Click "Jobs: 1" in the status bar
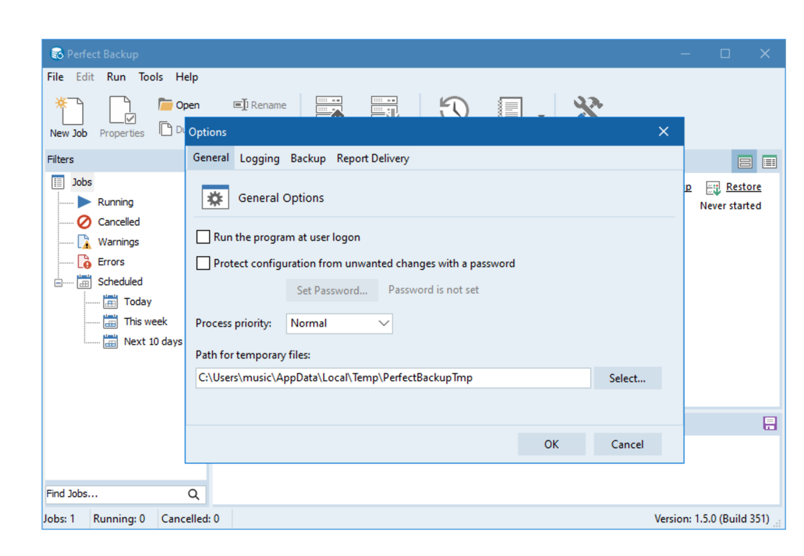 pyautogui.click(x=60, y=519)
